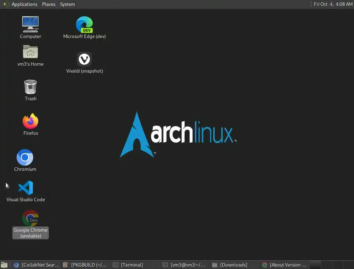Screen dimensions: 354x269
Task: Click the 'vm3's Home' label text
Action: pos(30,64)
